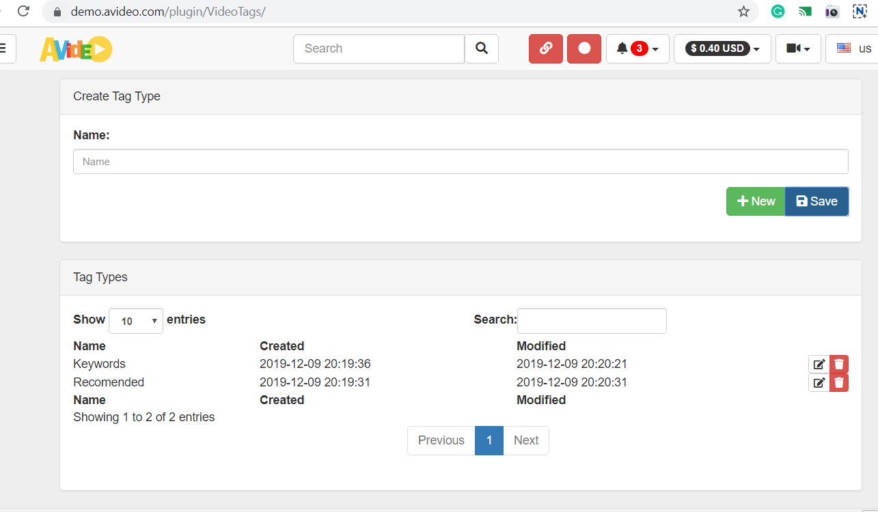Delete the Keywords tag type
Screen dimensions: 878x512
838,364
